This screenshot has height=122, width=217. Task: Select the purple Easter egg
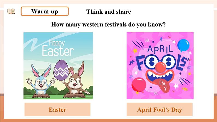[x=61, y=70]
